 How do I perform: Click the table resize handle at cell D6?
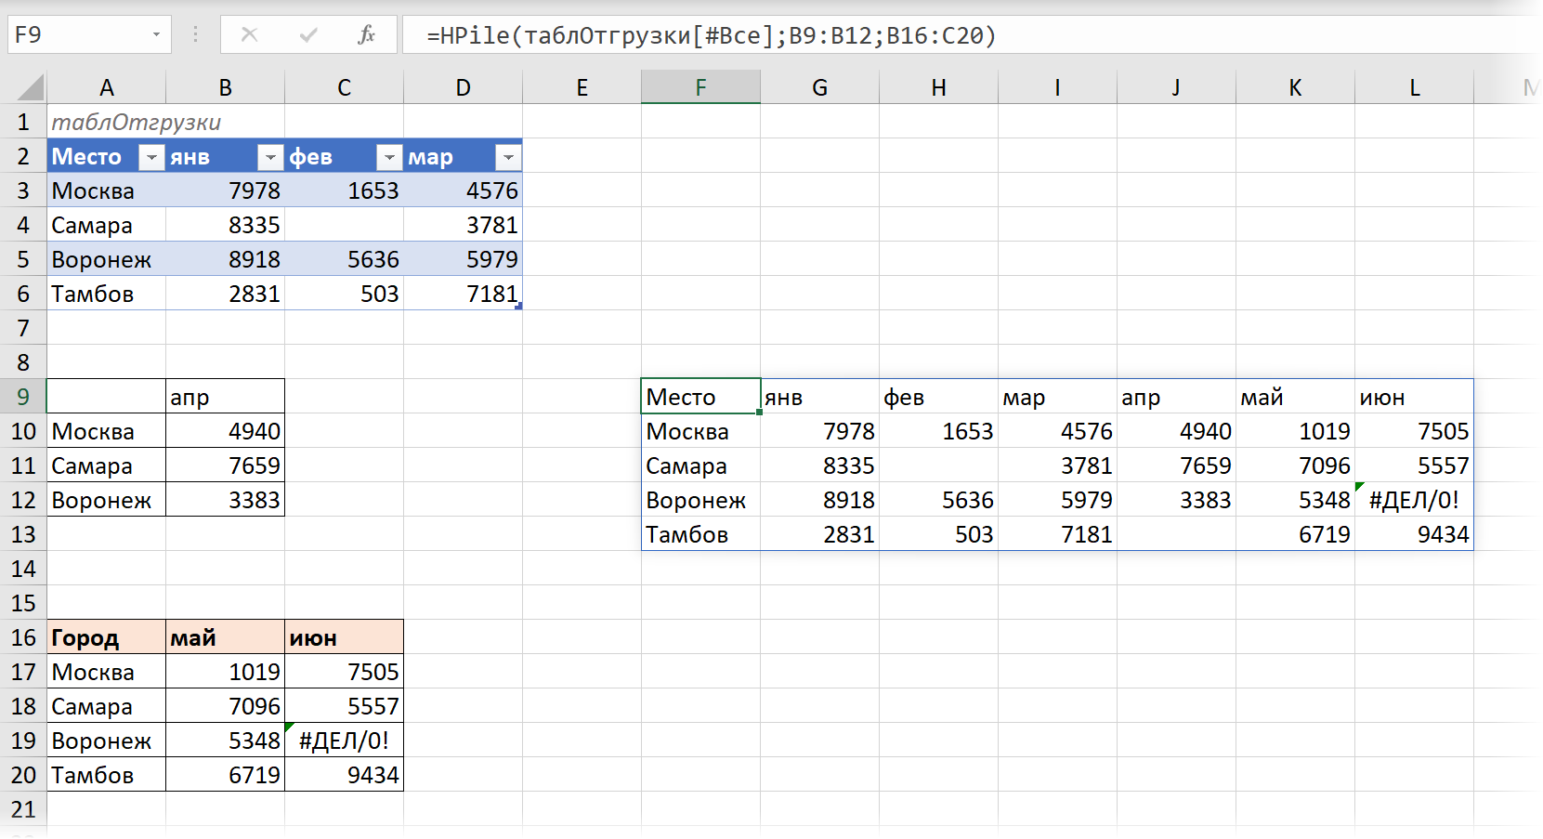(518, 306)
